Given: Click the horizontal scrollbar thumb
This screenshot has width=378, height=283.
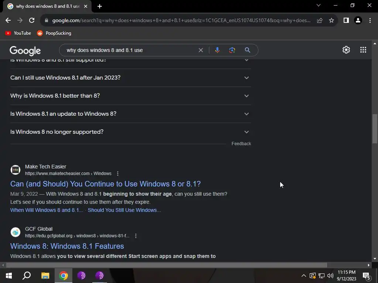Looking at the screenshot, I should [166, 265].
